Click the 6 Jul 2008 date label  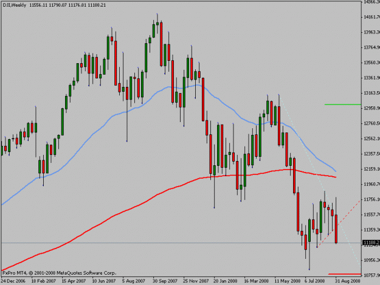tap(315, 281)
